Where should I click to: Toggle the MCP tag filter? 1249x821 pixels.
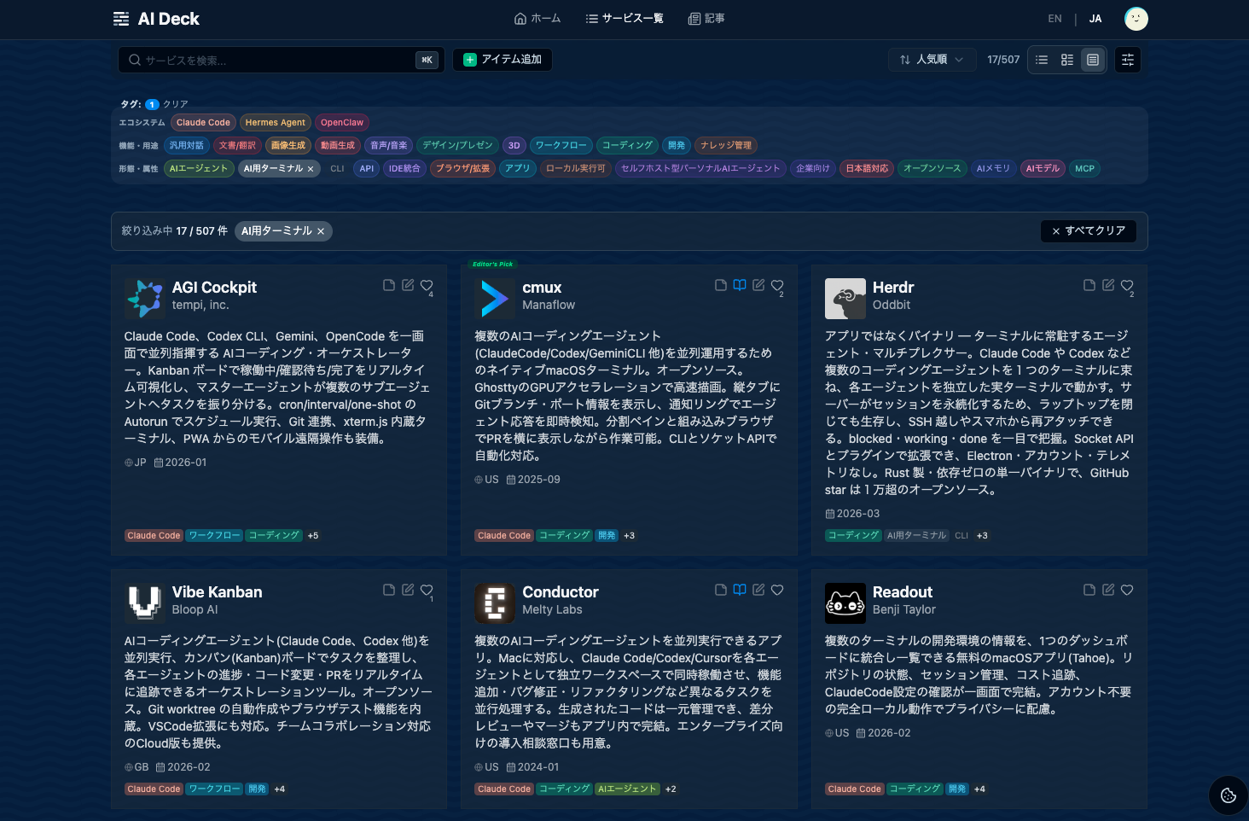[x=1085, y=169]
